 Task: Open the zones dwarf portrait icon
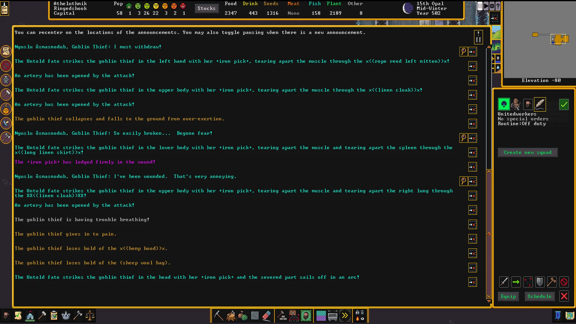(x=306, y=316)
